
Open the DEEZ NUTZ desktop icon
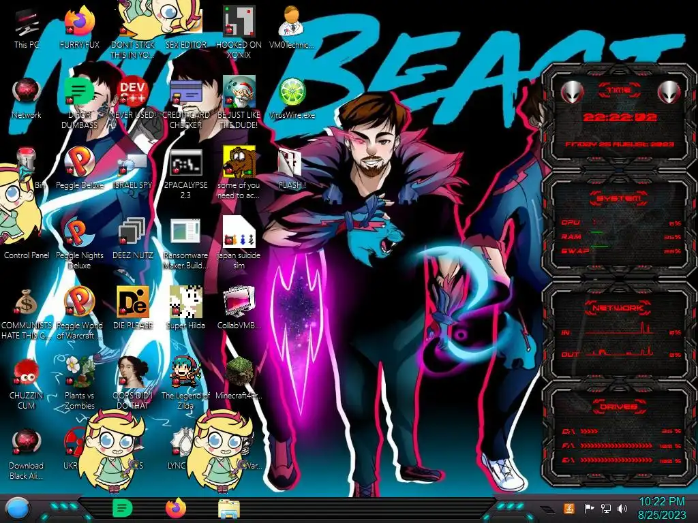[x=133, y=232]
